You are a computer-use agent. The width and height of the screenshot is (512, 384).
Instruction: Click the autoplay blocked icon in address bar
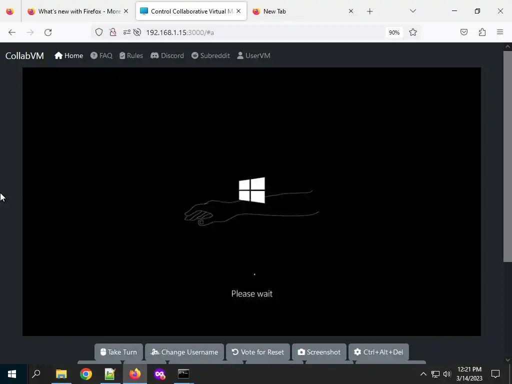pyautogui.click(x=137, y=32)
